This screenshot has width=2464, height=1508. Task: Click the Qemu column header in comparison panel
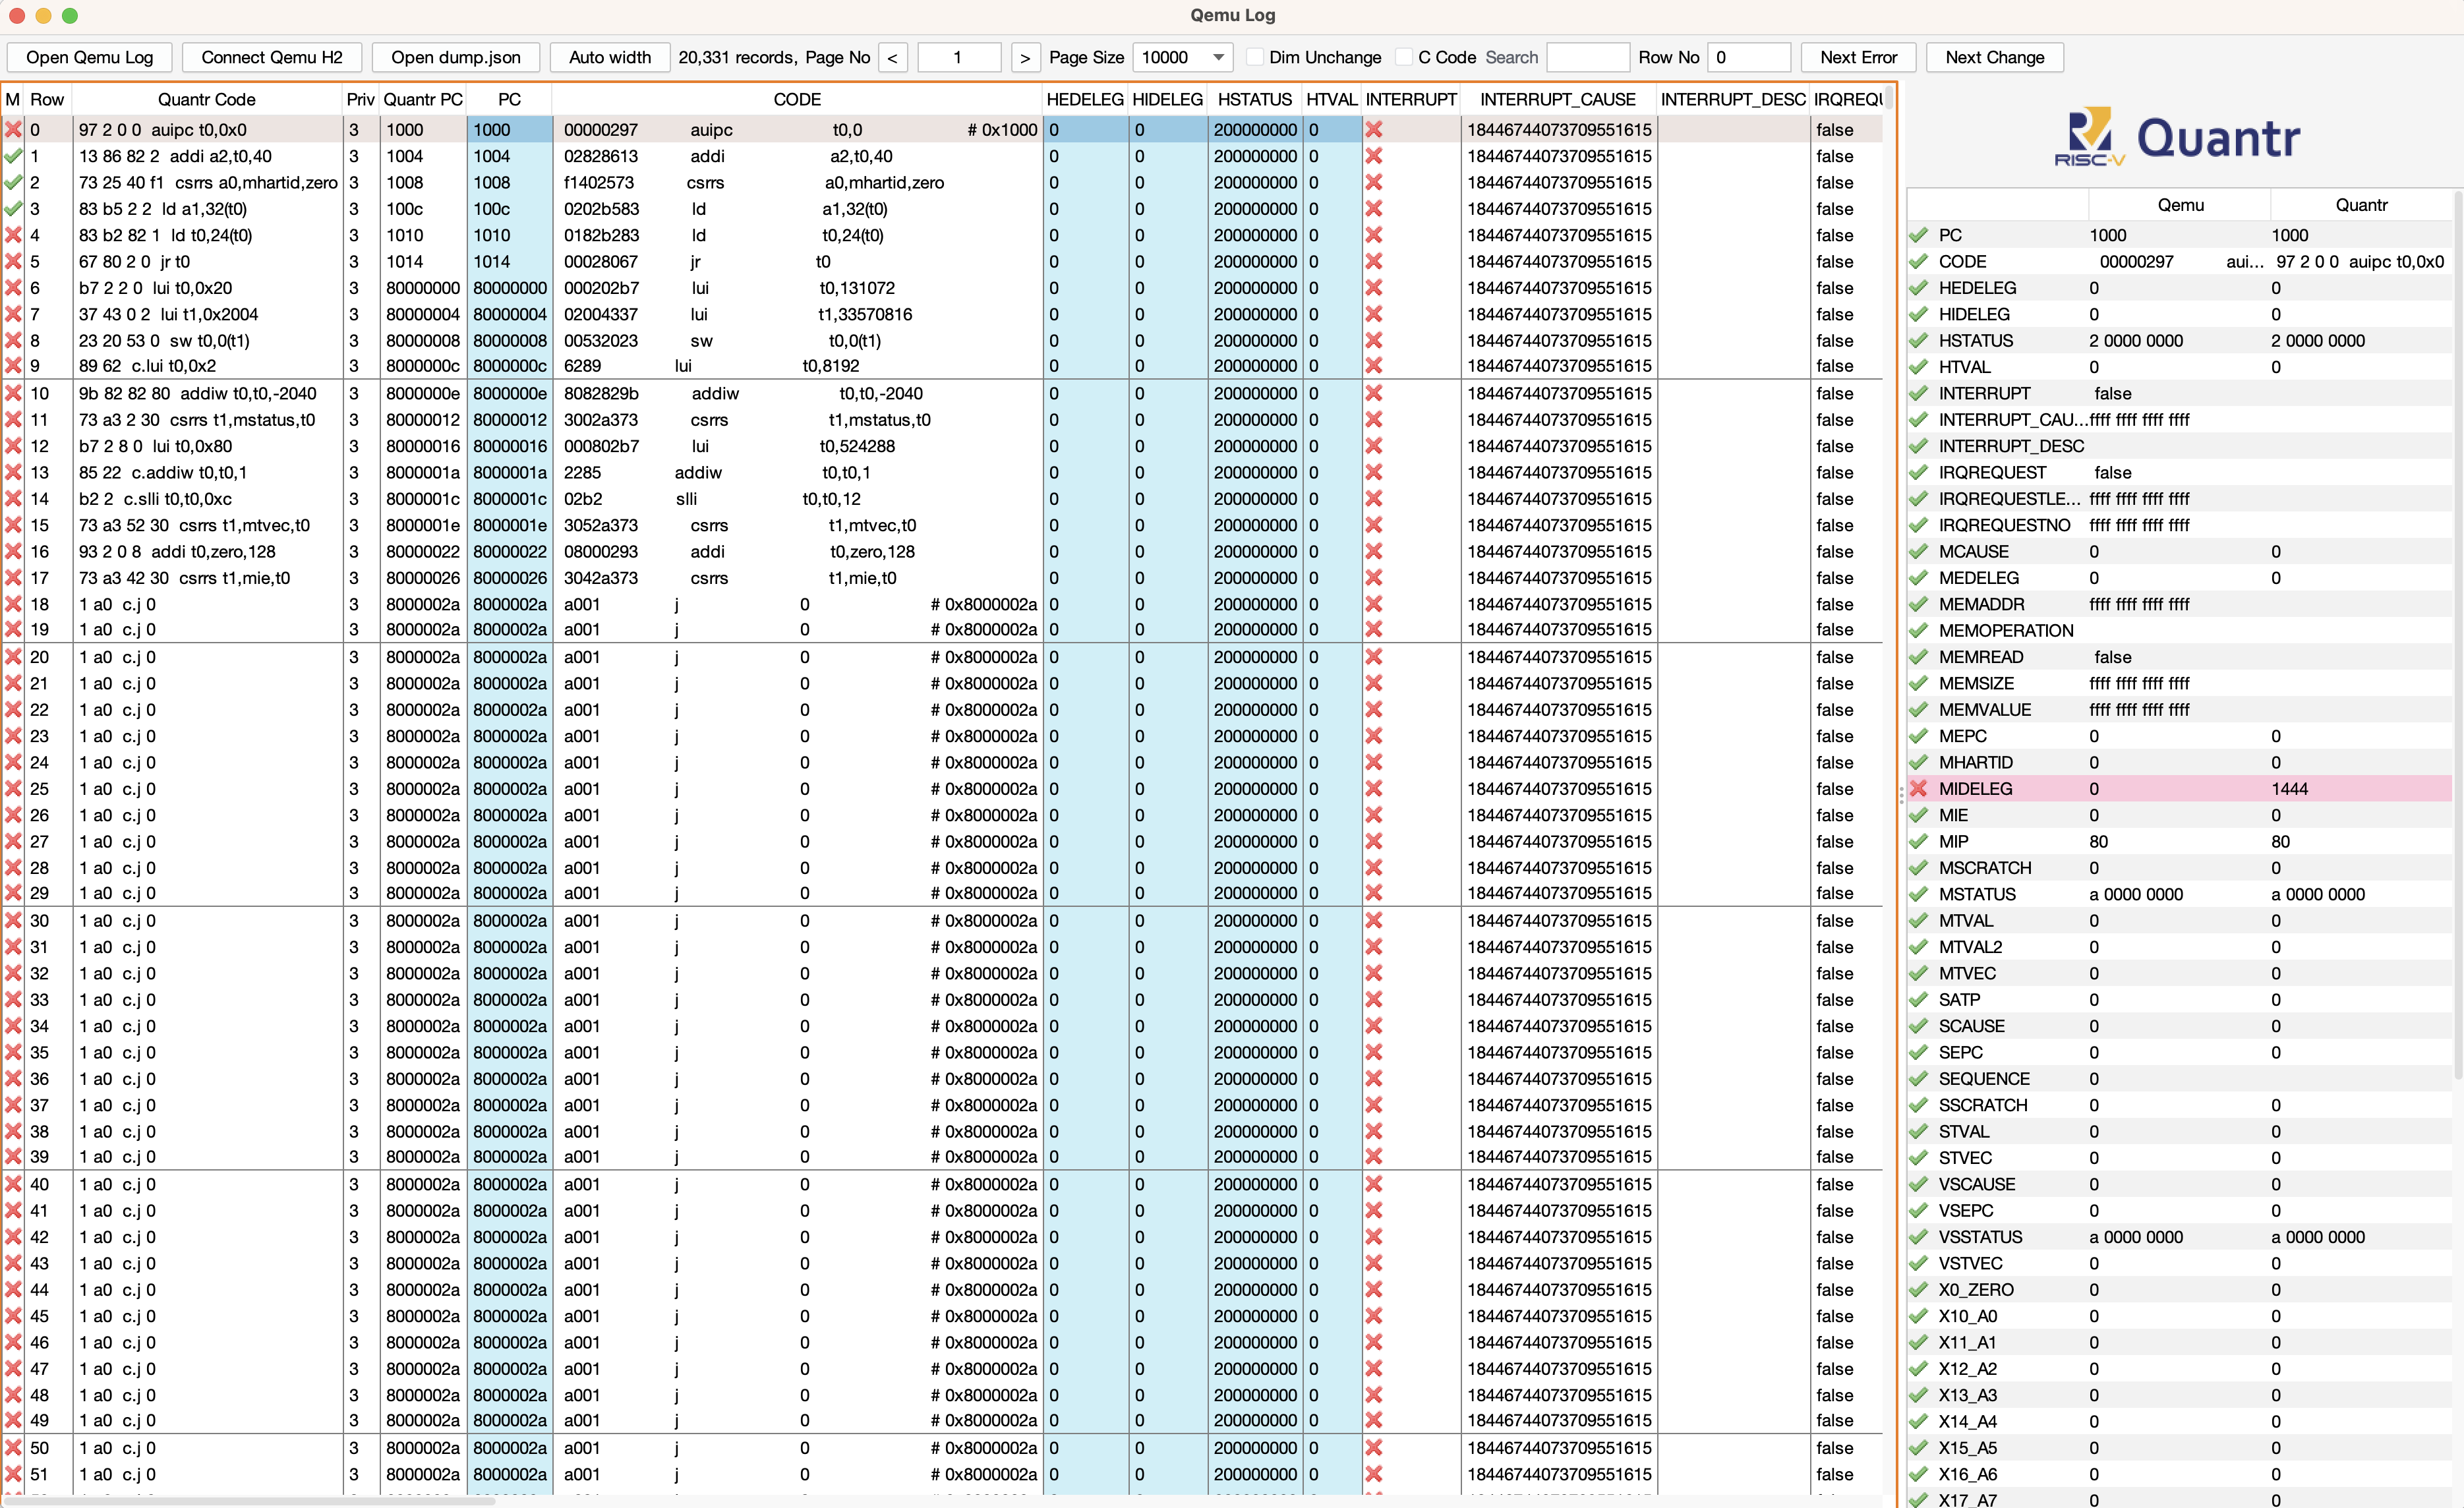pyautogui.click(x=2180, y=205)
